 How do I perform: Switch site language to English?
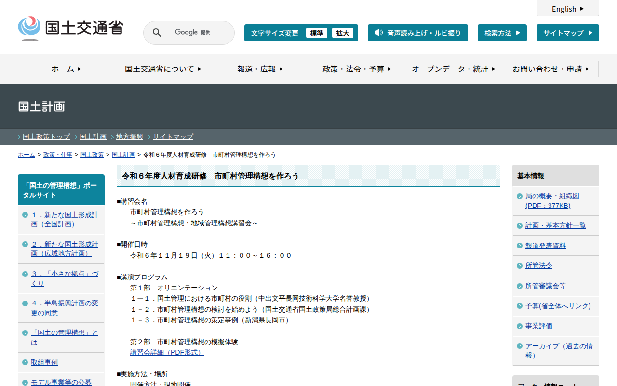567,9
